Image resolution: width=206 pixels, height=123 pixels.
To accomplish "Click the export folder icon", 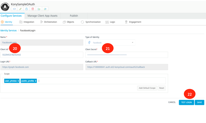I will coord(39,9).
